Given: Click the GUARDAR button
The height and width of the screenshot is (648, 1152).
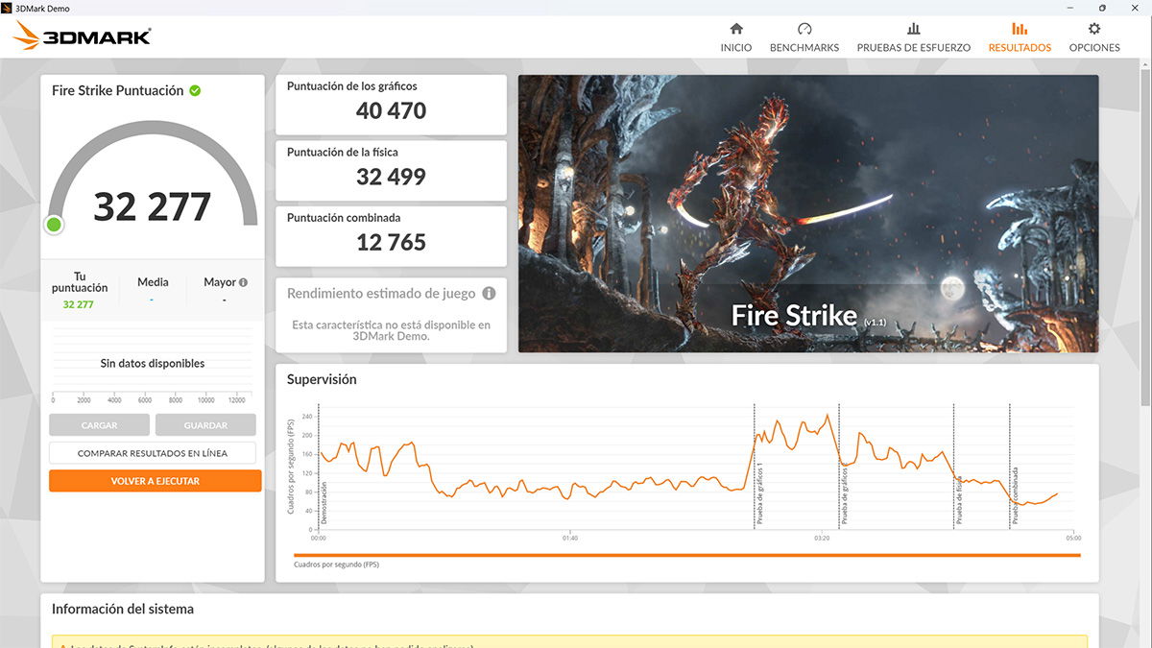Looking at the screenshot, I should click(x=205, y=425).
